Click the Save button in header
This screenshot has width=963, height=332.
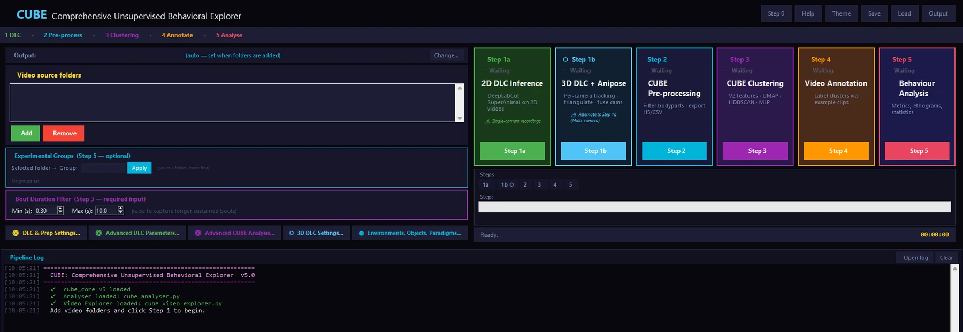(874, 14)
